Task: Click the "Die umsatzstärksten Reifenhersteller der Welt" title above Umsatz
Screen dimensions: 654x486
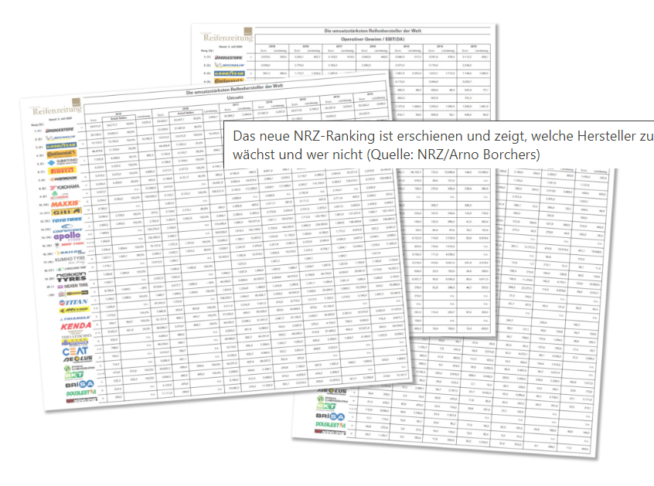Action: 234,89
